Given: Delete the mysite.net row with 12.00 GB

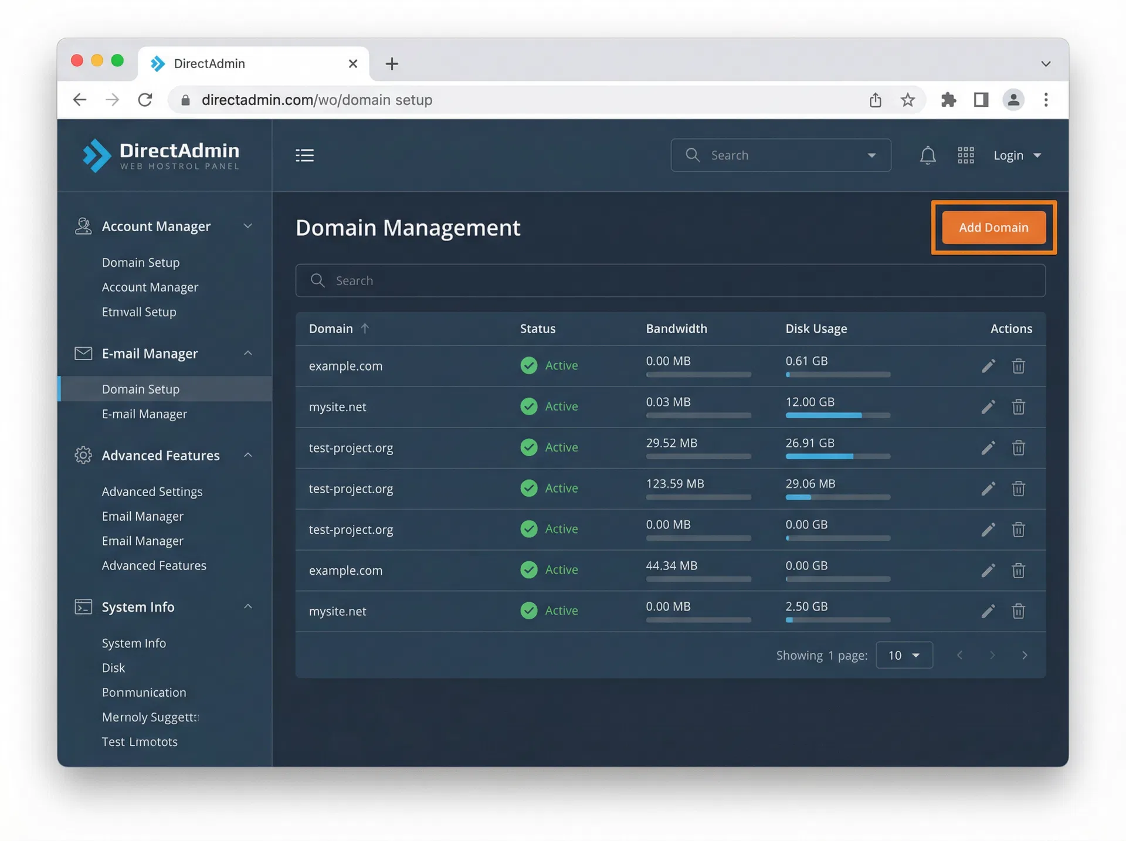Looking at the screenshot, I should coord(1018,407).
